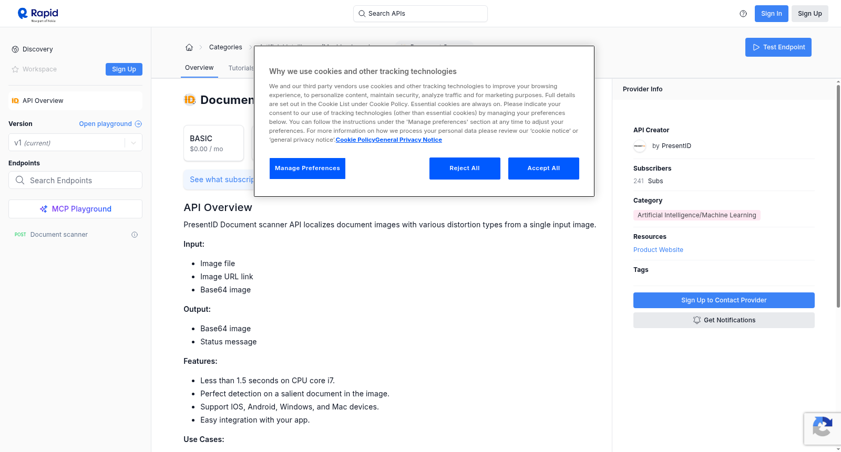Image resolution: width=841 pixels, height=452 pixels.
Task: Open Categories breadcrumb
Action: 225,47
